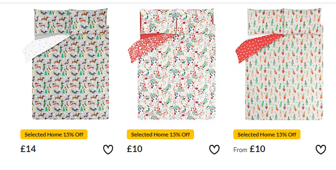Click Selected Home 15% Off badge under dachshund bedding
336x170 pixels.
click(x=54, y=135)
